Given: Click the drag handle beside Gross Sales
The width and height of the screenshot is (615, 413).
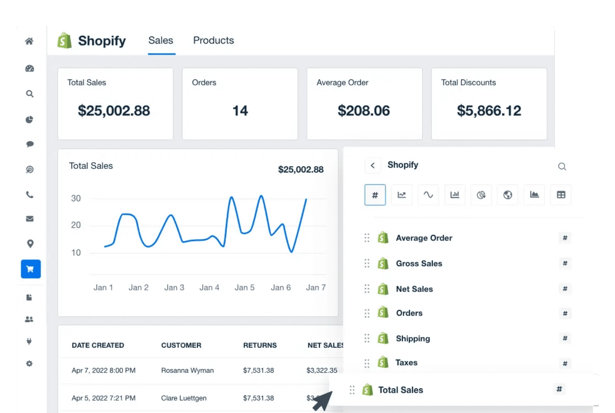Looking at the screenshot, I should 367,263.
